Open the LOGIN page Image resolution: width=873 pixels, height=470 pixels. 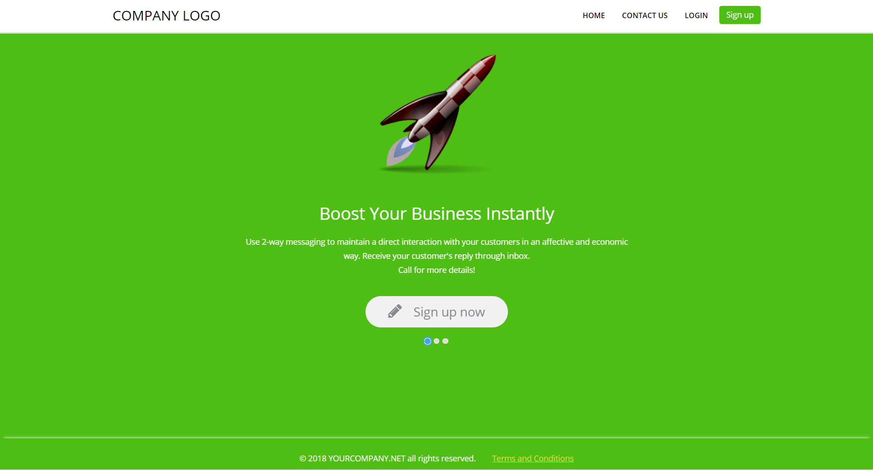point(696,15)
